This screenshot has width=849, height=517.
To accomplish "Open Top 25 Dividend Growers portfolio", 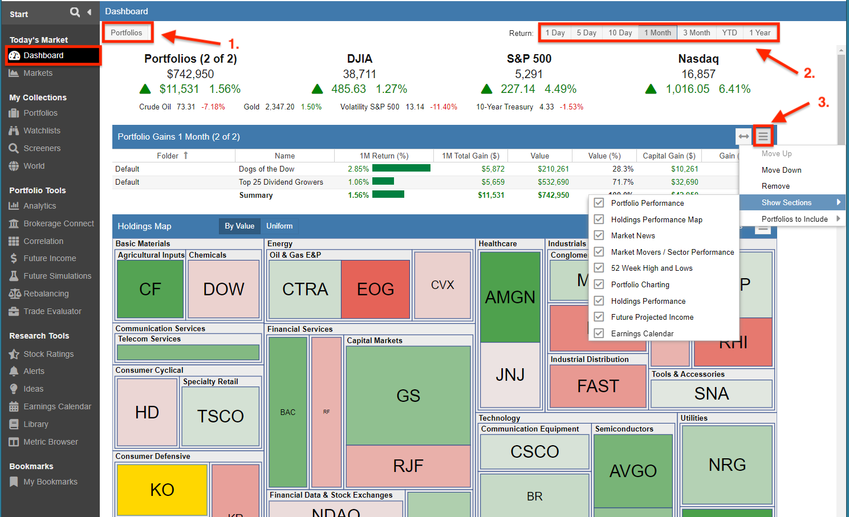I will 281,182.
